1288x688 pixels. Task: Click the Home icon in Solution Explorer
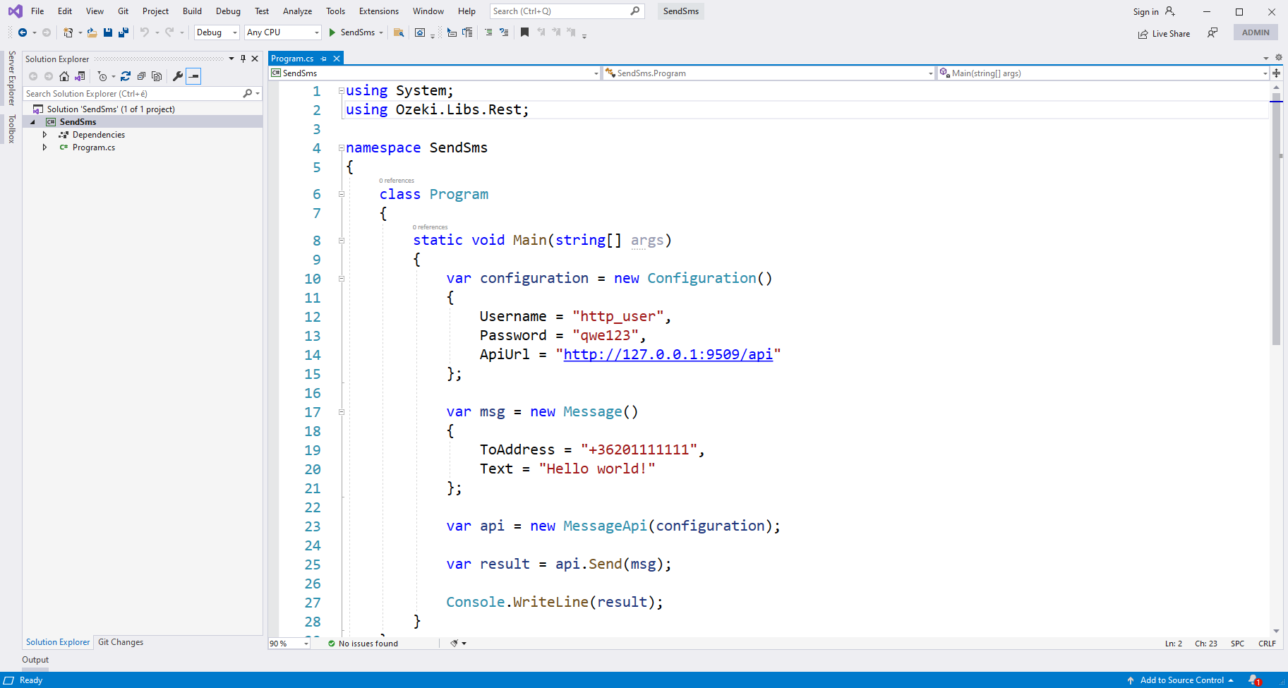[64, 76]
